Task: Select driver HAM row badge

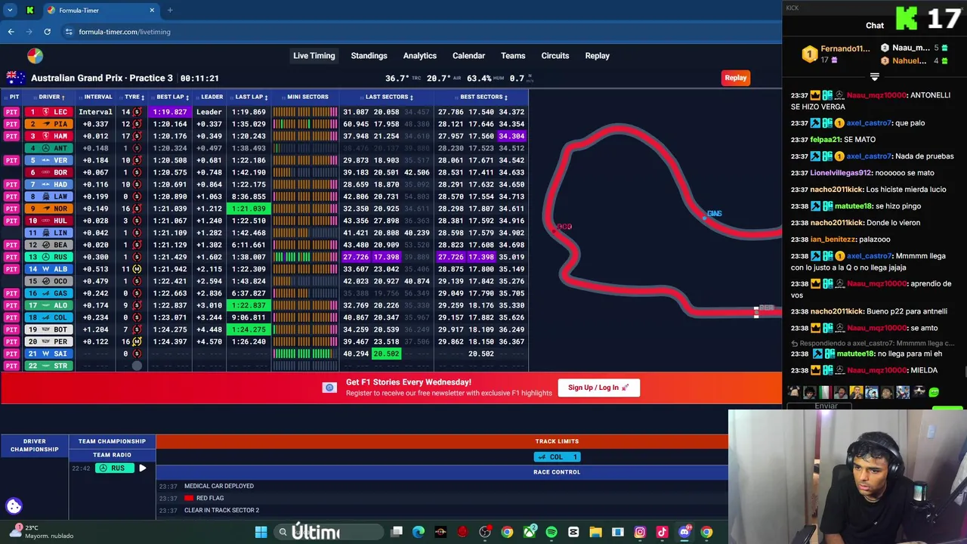Action: pos(49,136)
